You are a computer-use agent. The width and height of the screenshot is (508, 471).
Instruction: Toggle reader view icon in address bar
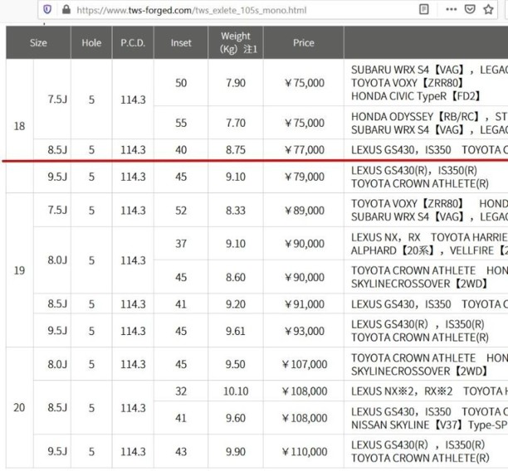(x=424, y=9)
